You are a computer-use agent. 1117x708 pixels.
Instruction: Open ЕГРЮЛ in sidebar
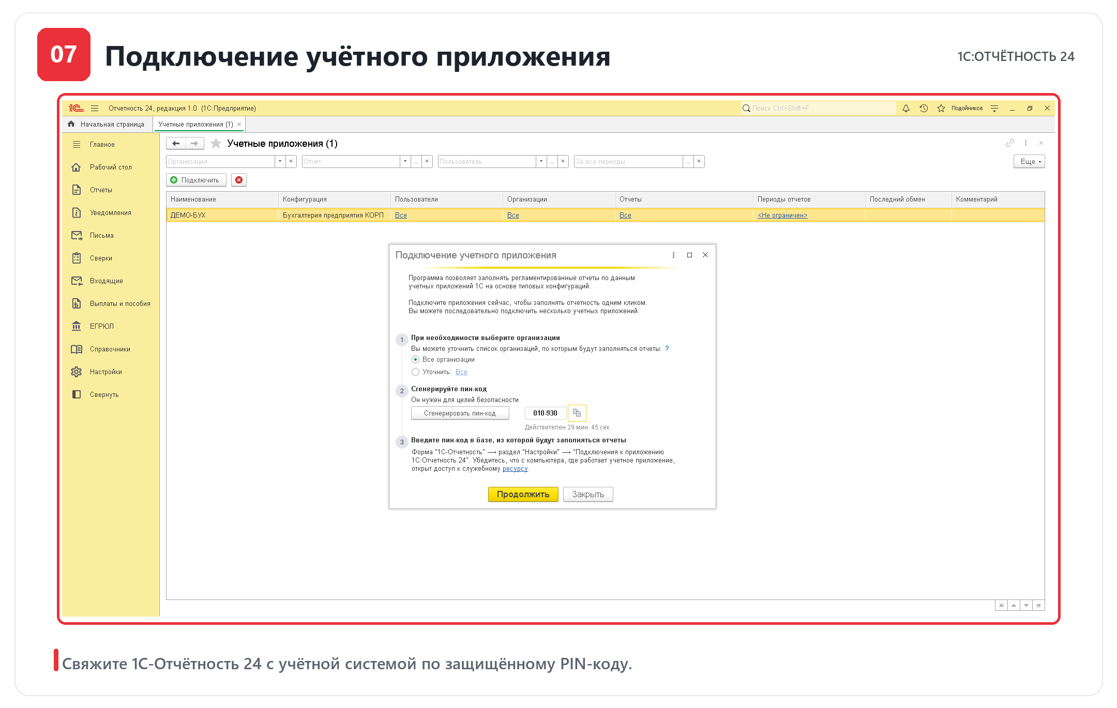[x=111, y=326]
